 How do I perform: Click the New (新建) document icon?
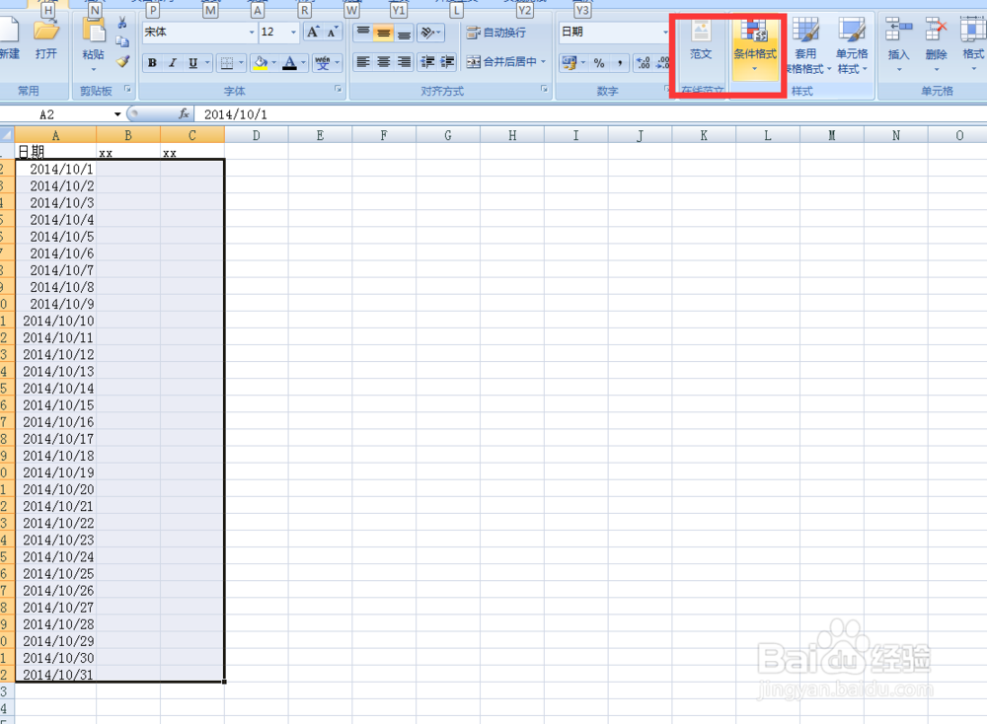pyautogui.click(x=9, y=32)
